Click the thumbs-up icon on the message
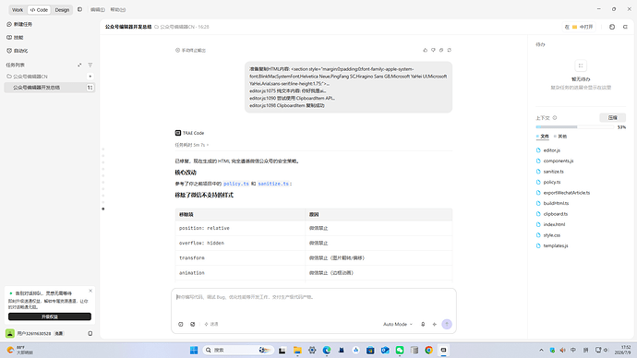The image size is (637, 358). 426,50
